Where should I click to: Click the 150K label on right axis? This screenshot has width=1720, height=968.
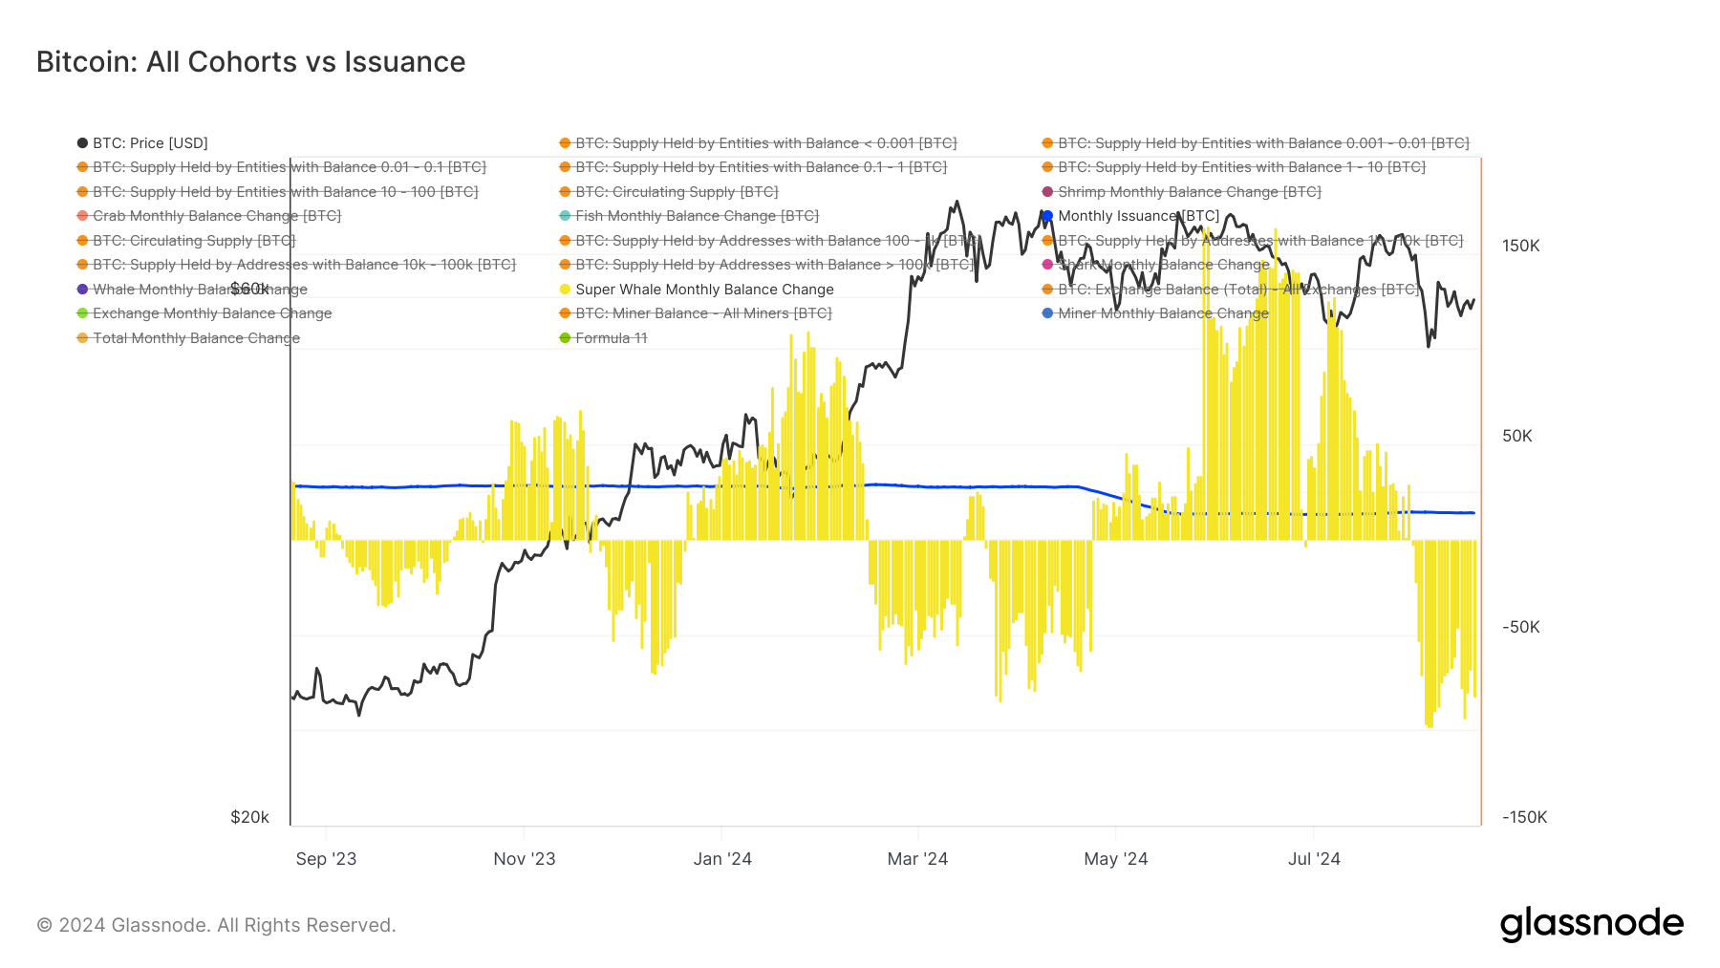point(1520,246)
